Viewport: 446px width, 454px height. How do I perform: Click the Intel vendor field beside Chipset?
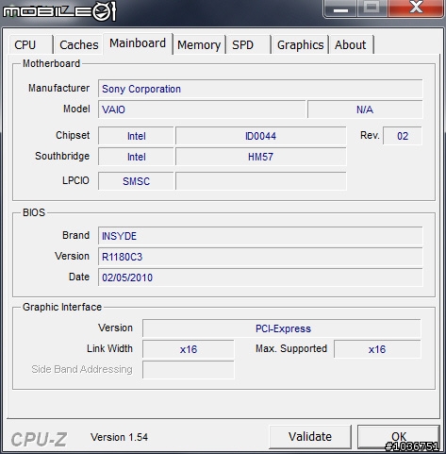point(136,136)
